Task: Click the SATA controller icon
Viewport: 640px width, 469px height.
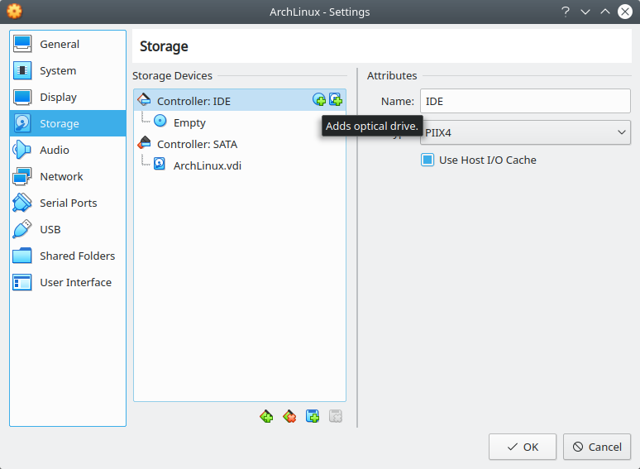Action: point(144,142)
